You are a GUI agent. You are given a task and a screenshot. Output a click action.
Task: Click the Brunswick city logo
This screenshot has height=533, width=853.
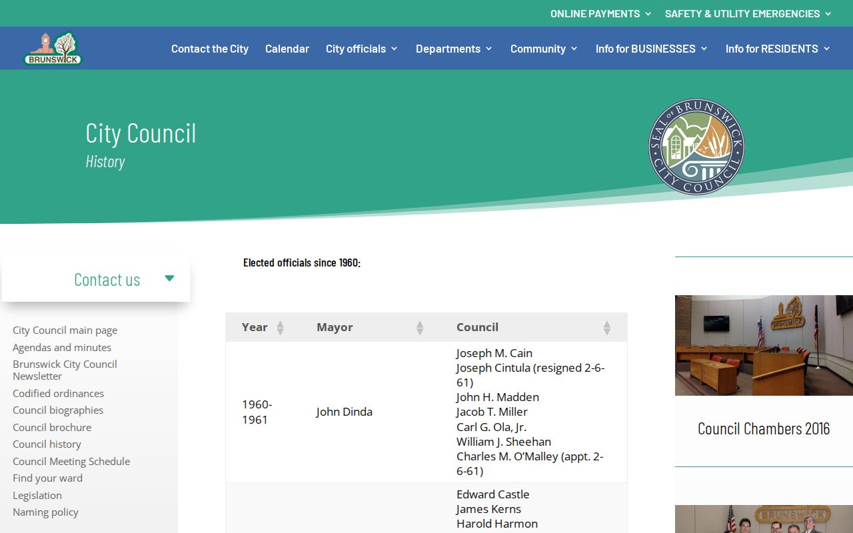(x=53, y=49)
